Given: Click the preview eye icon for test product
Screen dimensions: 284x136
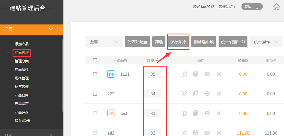Looking at the screenshot, I should point(207,113).
